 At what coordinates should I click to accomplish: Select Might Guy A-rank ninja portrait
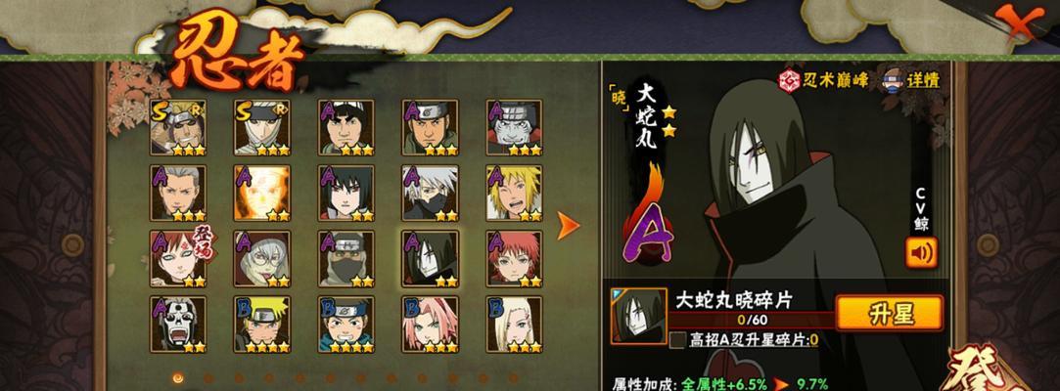(x=346, y=128)
